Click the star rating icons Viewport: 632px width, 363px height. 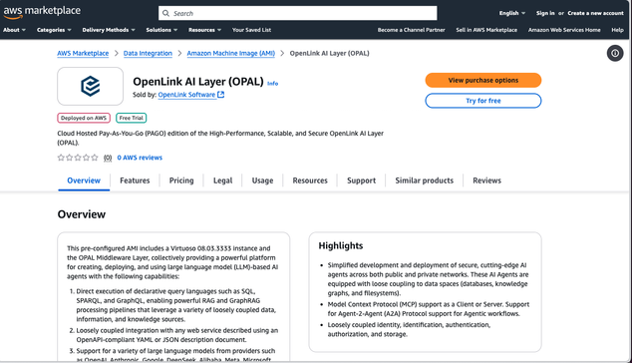[78, 158]
